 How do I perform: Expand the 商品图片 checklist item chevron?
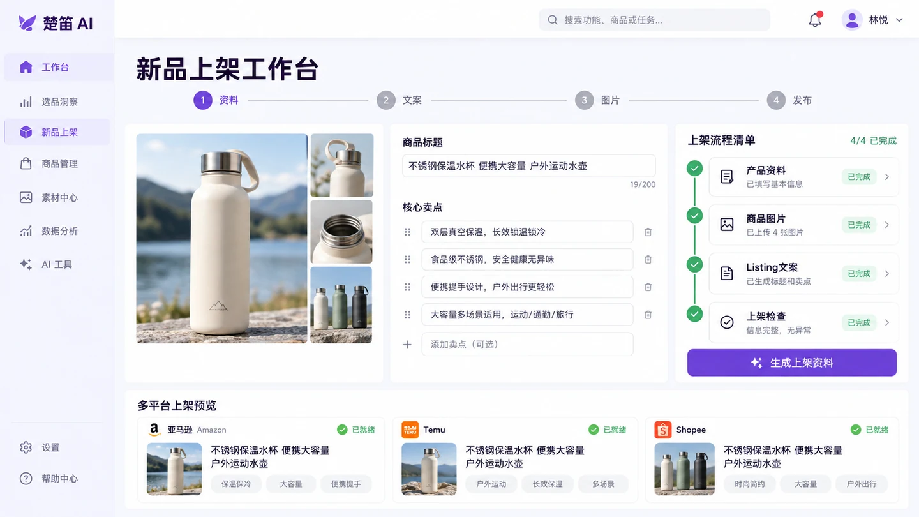point(887,225)
